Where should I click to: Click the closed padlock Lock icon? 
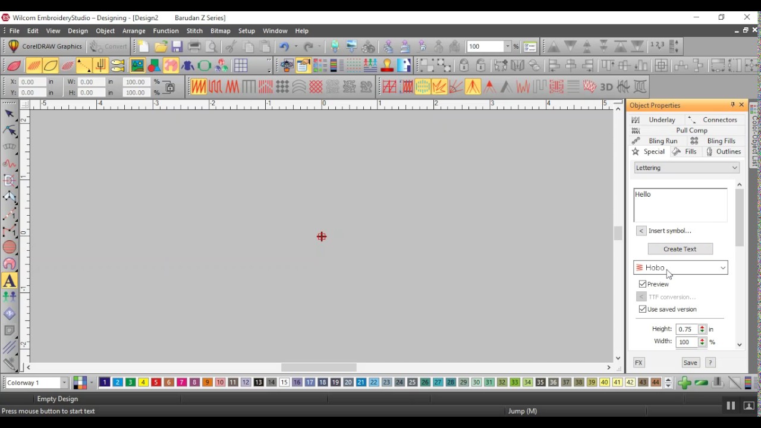pos(464,65)
